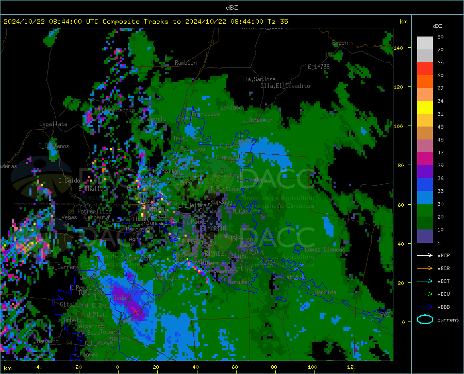
Task: Select the light gray 80 dBZ color swatch
Action: [425, 43]
